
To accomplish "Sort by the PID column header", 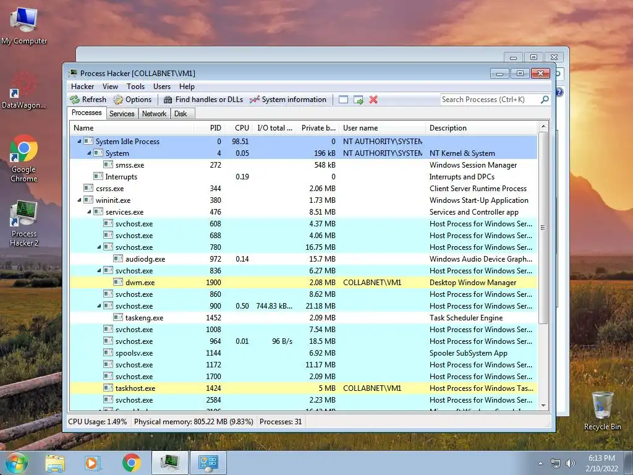I will click(210, 128).
